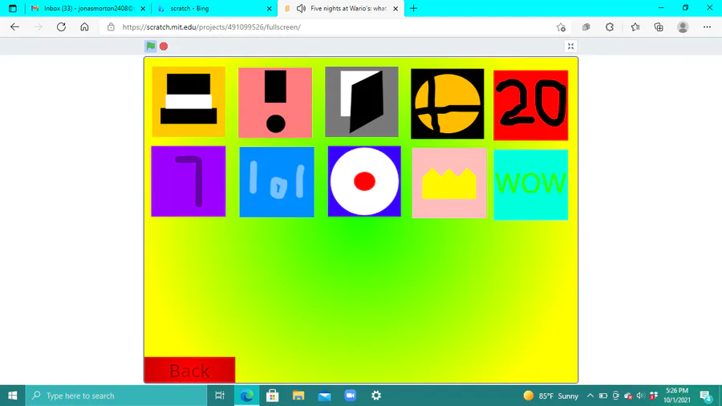Open Microsoft Store from taskbar
722x406 pixels.
[x=273, y=396]
